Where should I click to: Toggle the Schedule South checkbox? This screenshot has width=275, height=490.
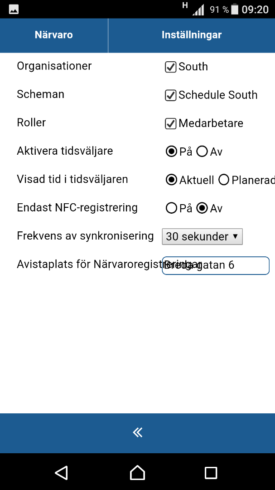170,95
